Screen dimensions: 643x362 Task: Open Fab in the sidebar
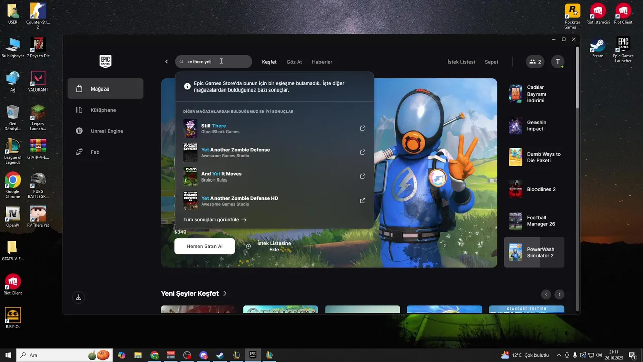point(105,152)
